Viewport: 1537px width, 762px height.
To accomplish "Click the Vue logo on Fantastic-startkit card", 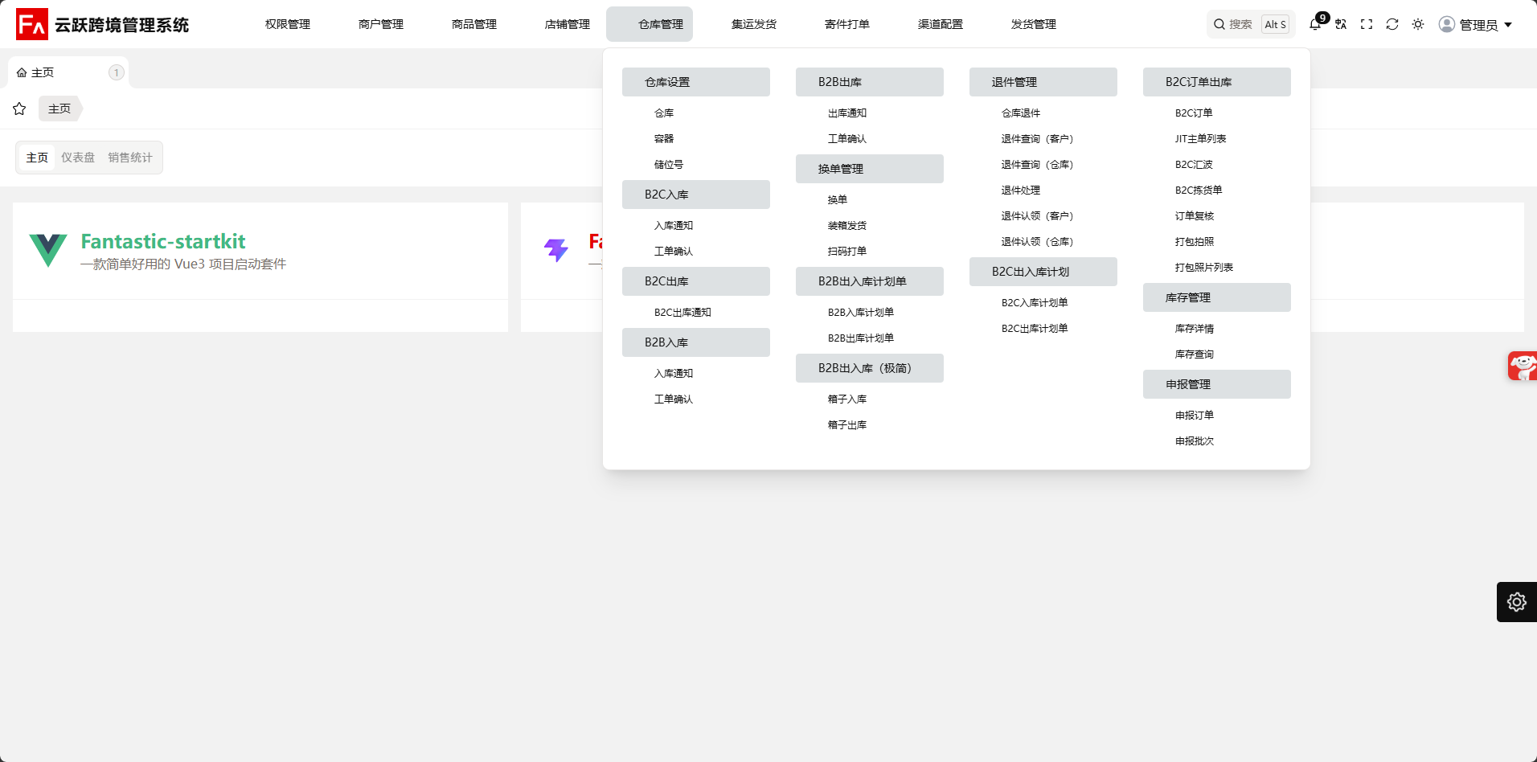I will click(x=48, y=251).
